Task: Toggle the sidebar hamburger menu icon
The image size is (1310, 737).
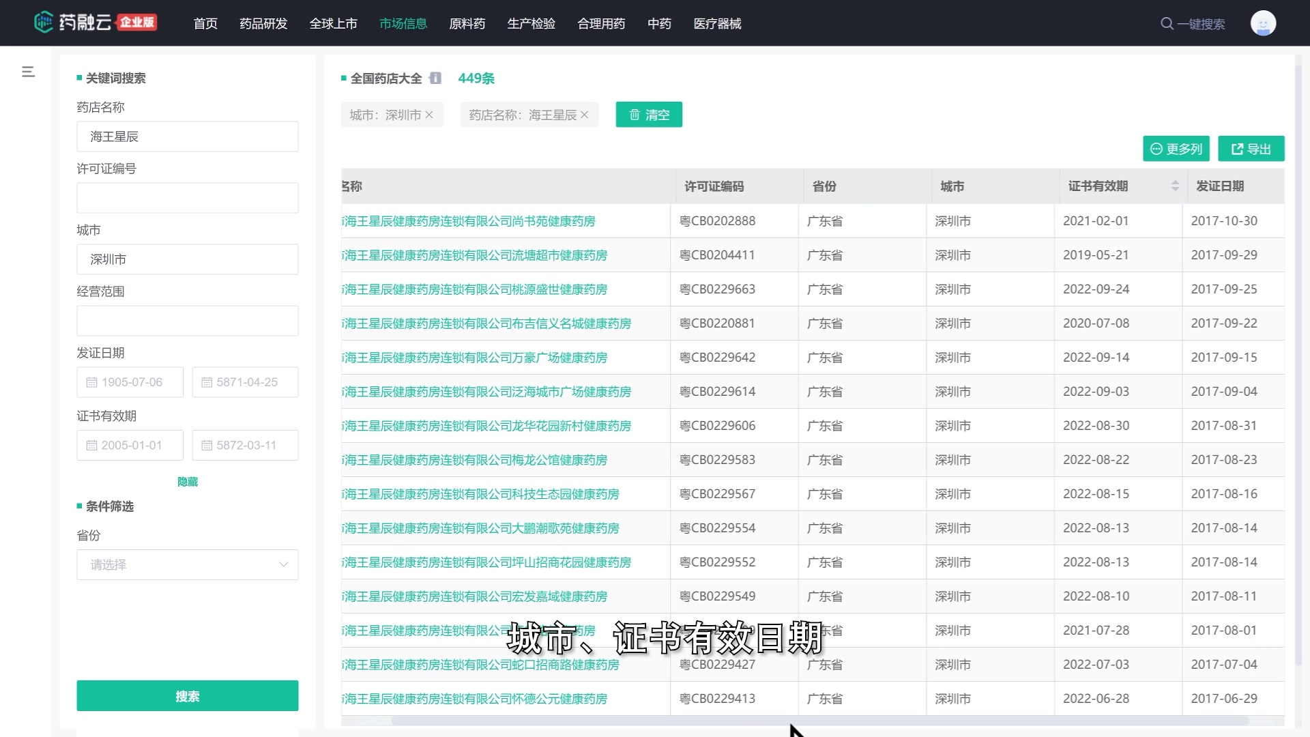Action: pyautogui.click(x=28, y=72)
